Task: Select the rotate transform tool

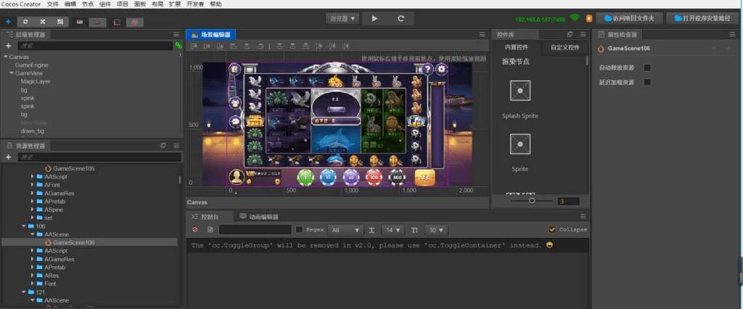Action: coord(26,22)
